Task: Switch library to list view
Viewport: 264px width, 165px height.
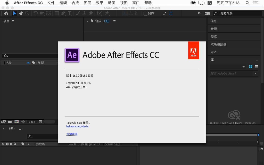Action: [256, 67]
